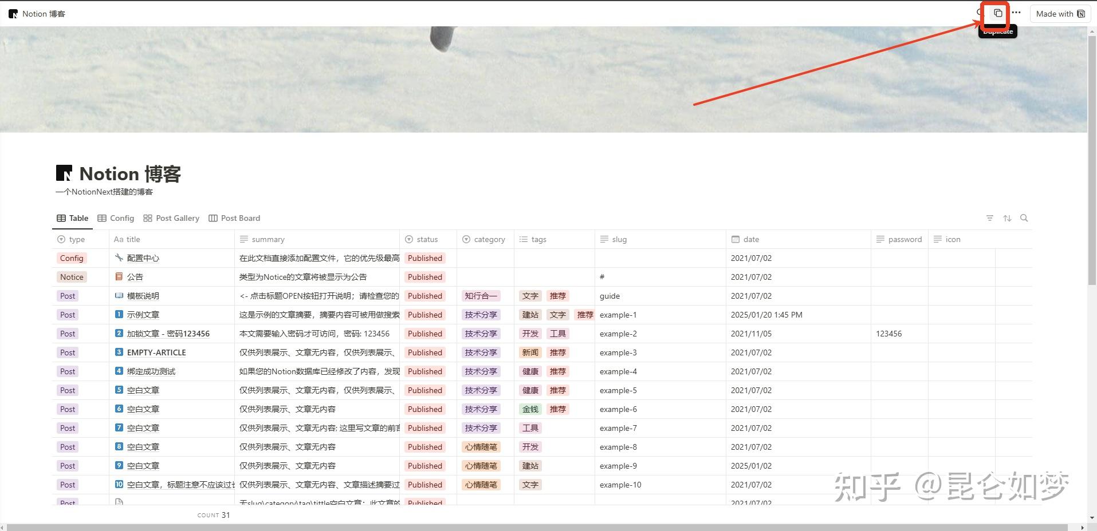This screenshot has height=531, width=1097.
Task: Open the '模板说明' post entry
Action: (x=144, y=296)
